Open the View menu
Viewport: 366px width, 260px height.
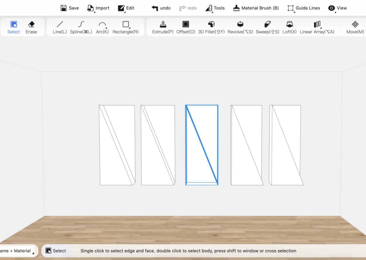click(337, 8)
